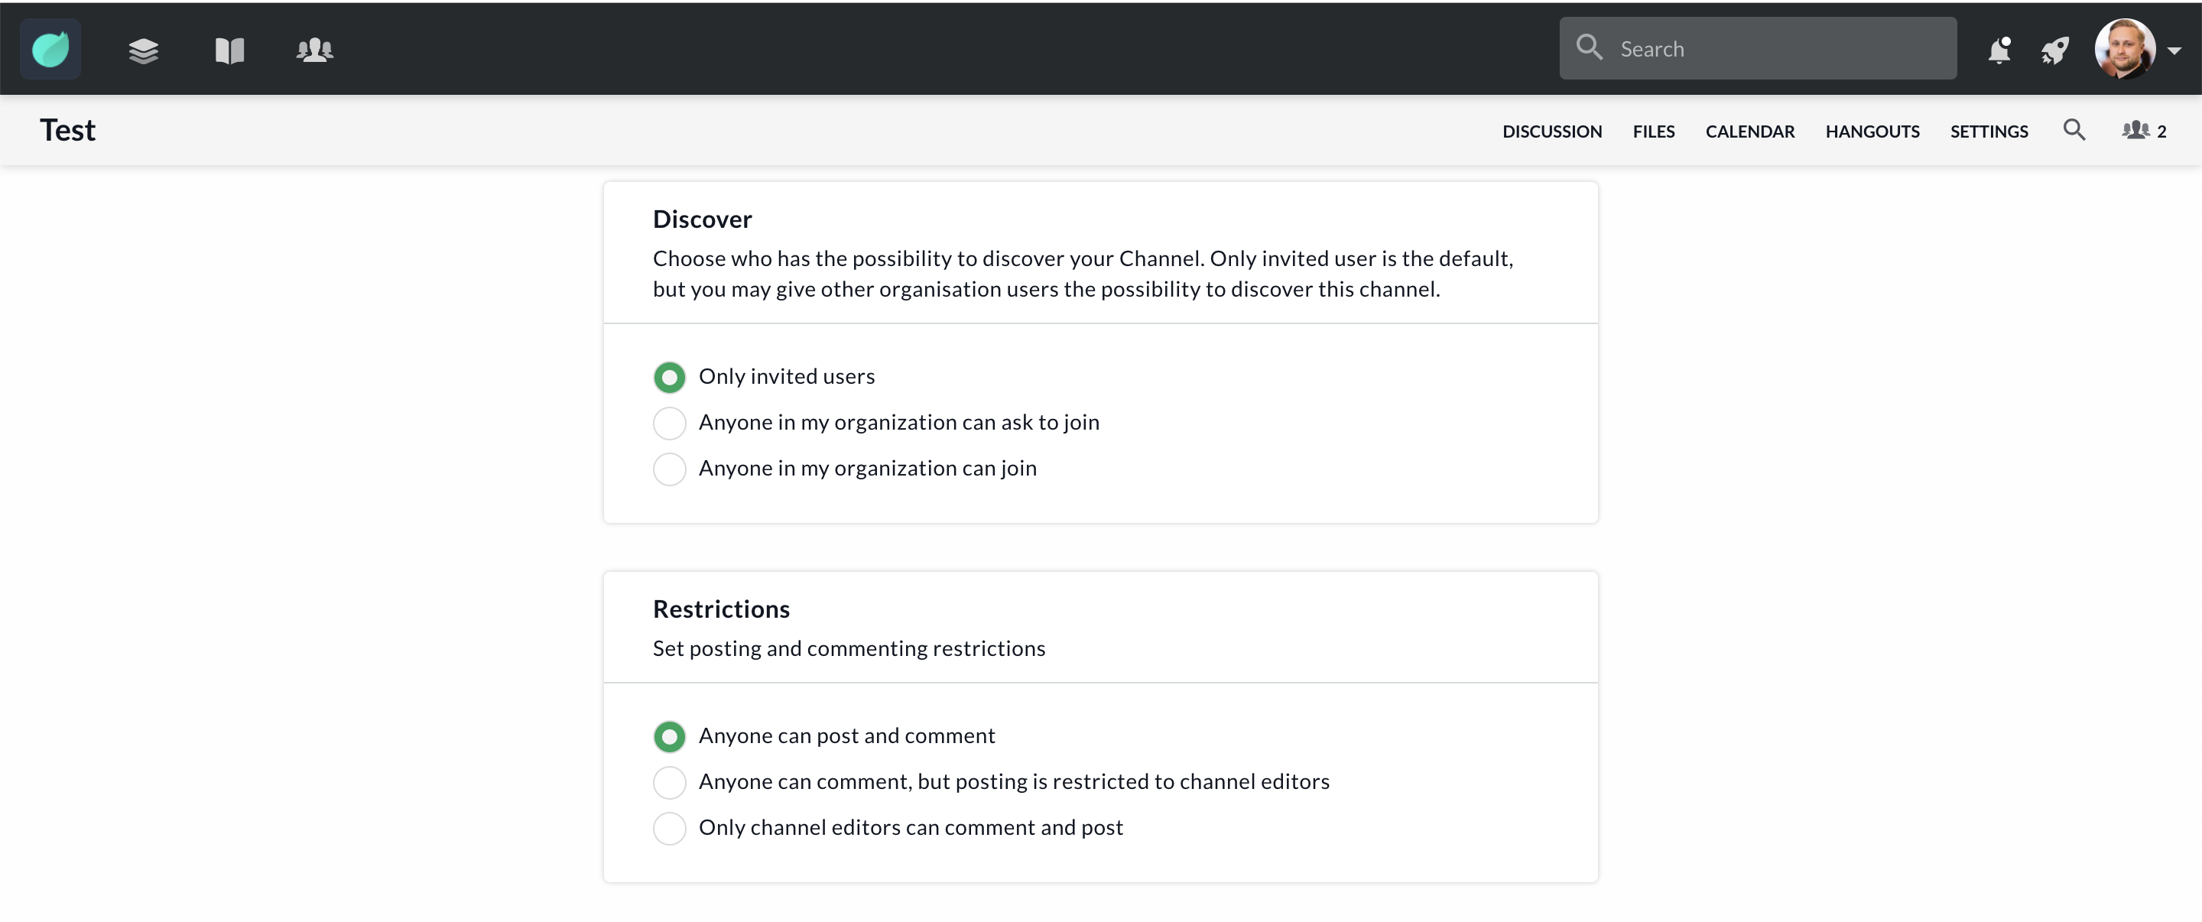Image resolution: width=2202 pixels, height=922 pixels.
Task: Open the people group icon in top bar
Action: 314,50
